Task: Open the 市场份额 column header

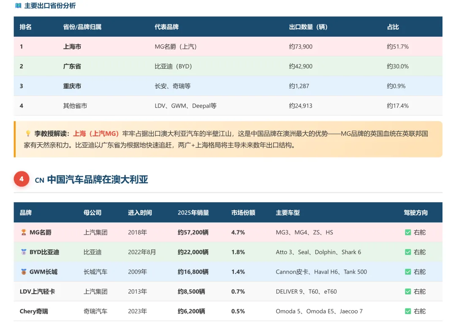Action: (x=242, y=213)
